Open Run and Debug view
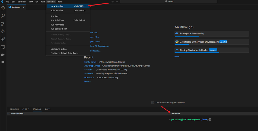Image resolution: width=258 pixels, height=131 pixels. pos(3,31)
